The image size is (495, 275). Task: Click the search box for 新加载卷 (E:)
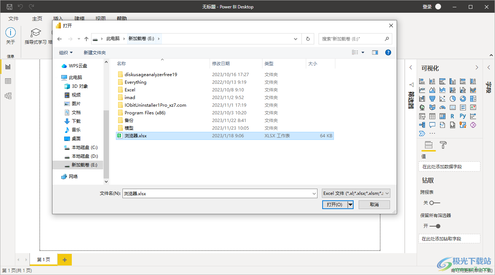click(x=355, y=39)
